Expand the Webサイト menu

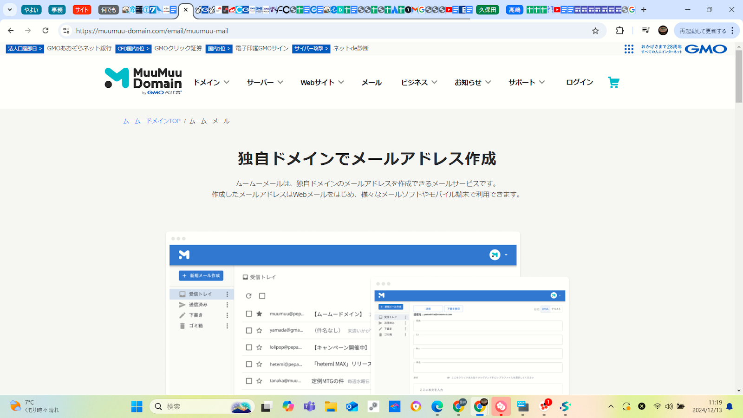tap(322, 82)
